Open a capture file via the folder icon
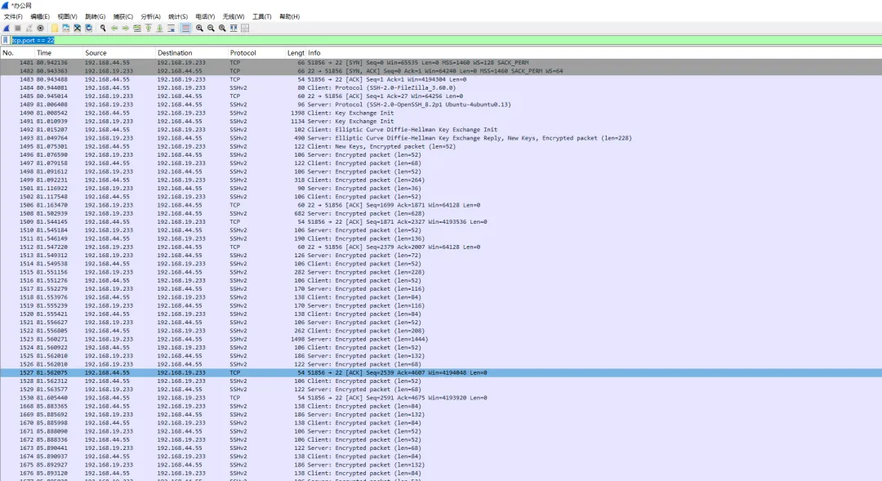The height and width of the screenshot is (481, 882). 55,28
